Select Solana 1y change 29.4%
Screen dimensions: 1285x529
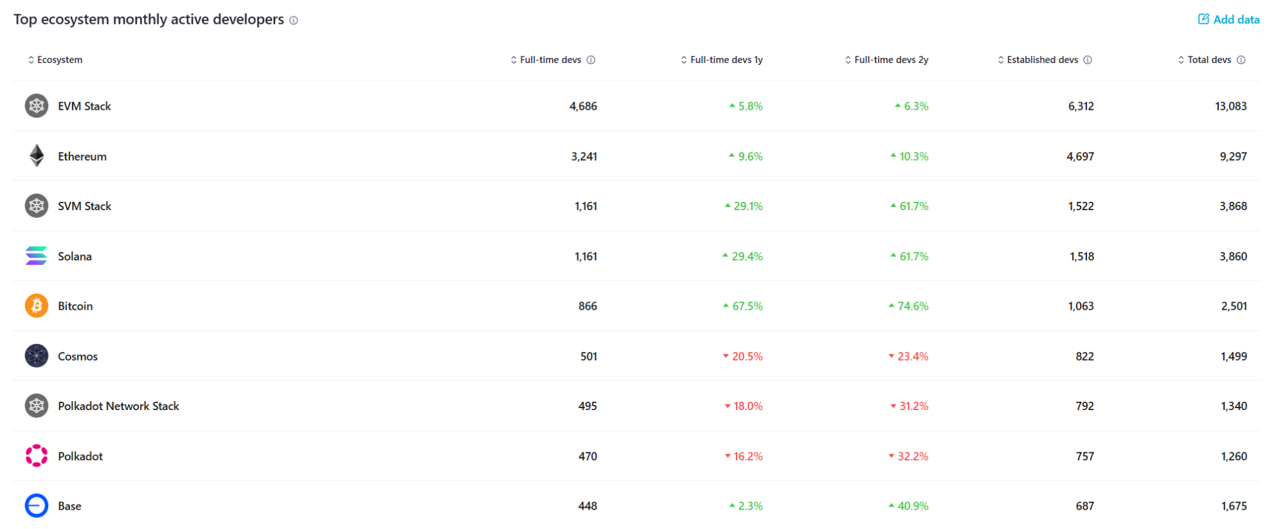coord(742,256)
